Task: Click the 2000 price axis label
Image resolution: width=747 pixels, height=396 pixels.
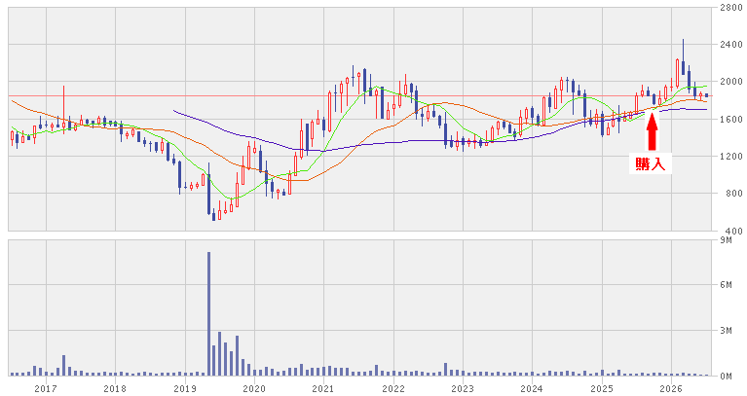Action: pyautogui.click(x=731, y=82)
